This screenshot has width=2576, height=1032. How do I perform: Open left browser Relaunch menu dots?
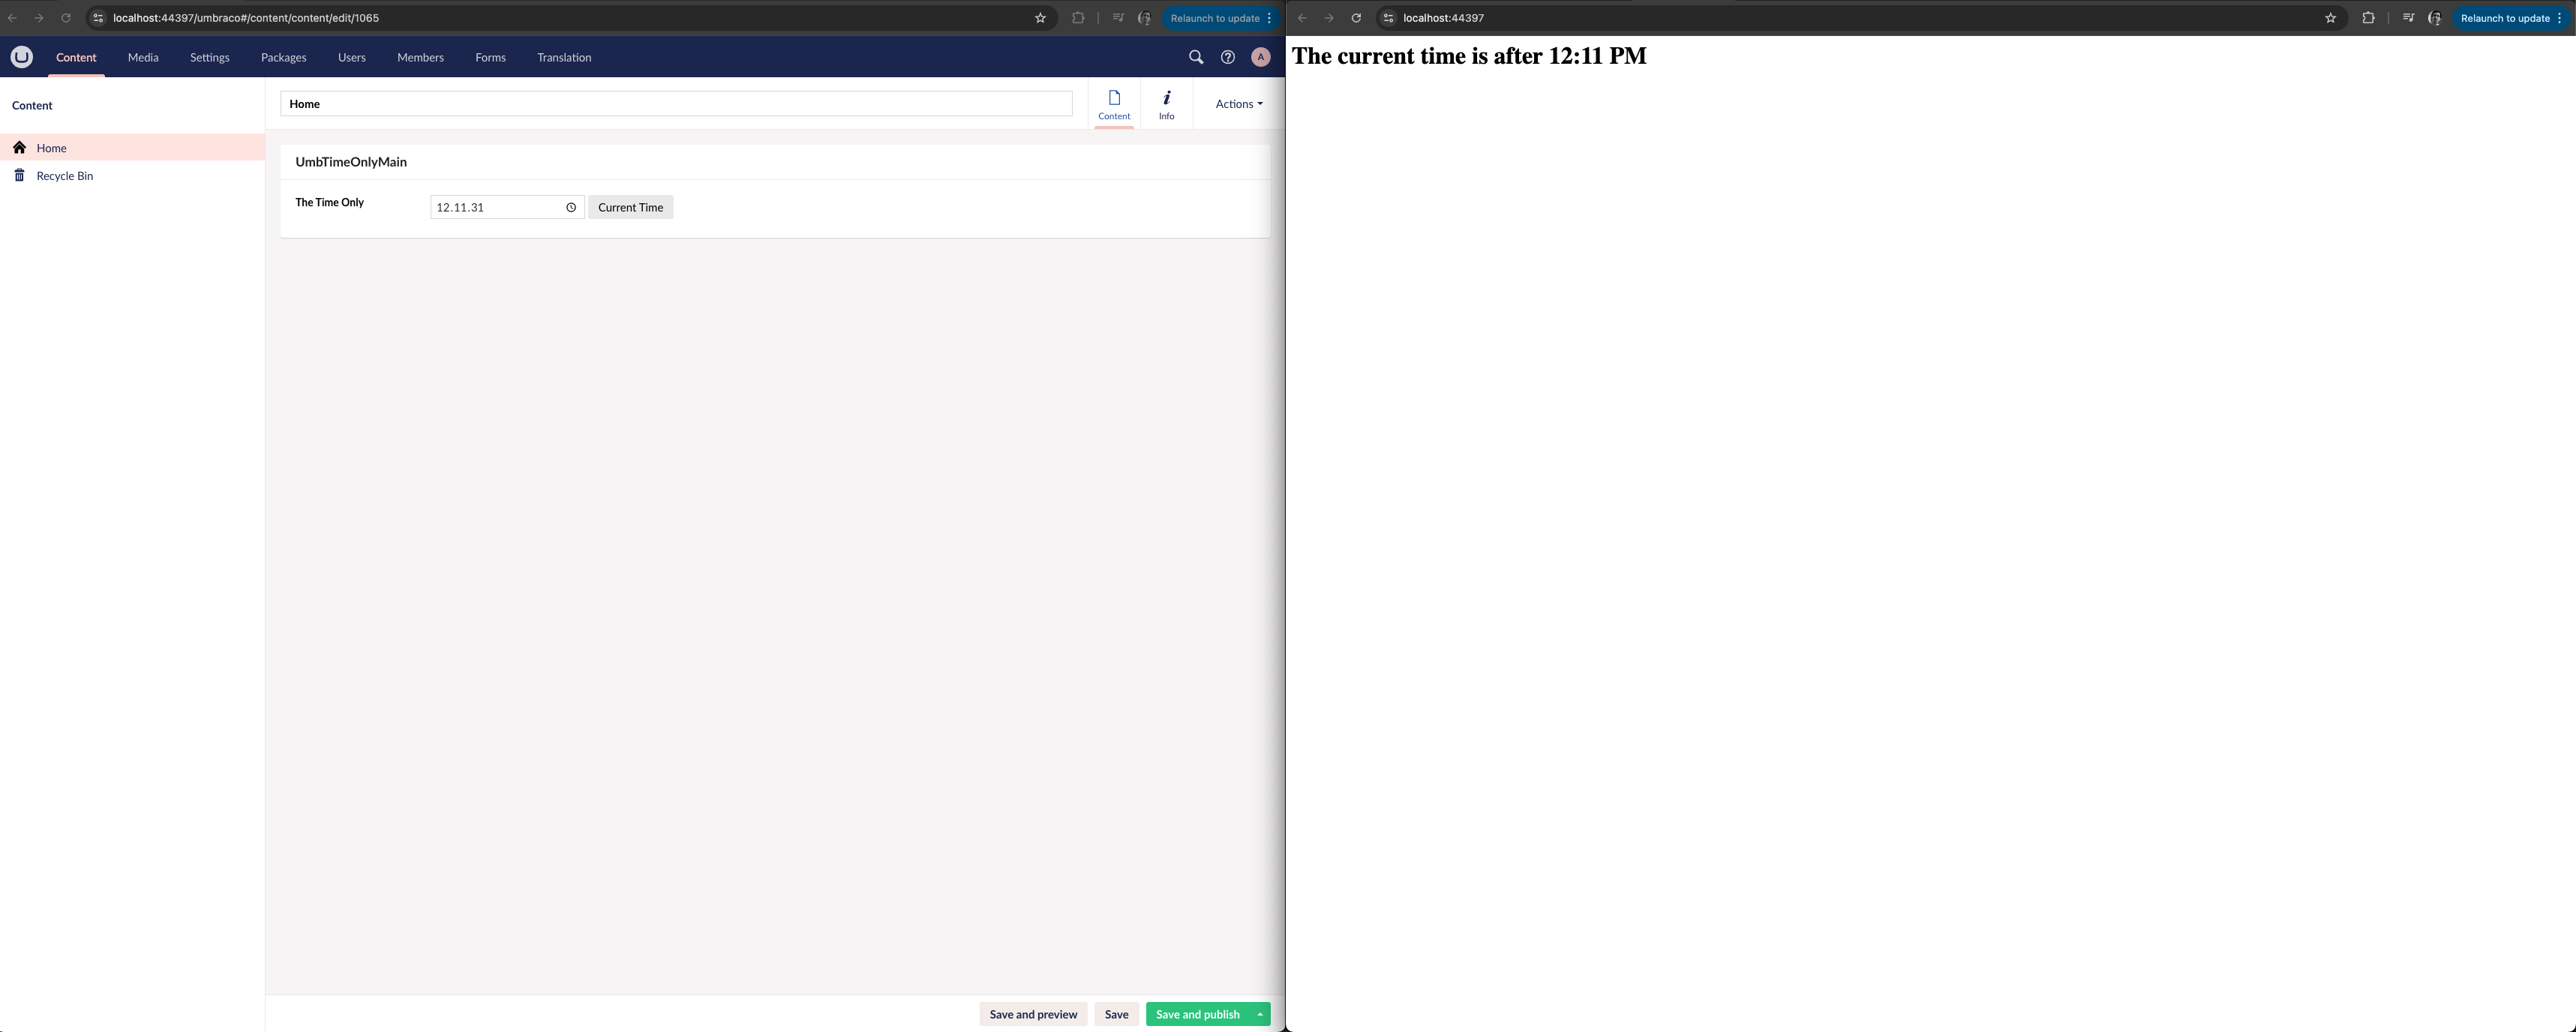(x=1269, y=18)
